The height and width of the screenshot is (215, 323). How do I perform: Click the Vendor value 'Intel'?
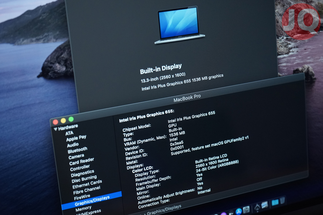pyautogui.click(x=173, y=139)
